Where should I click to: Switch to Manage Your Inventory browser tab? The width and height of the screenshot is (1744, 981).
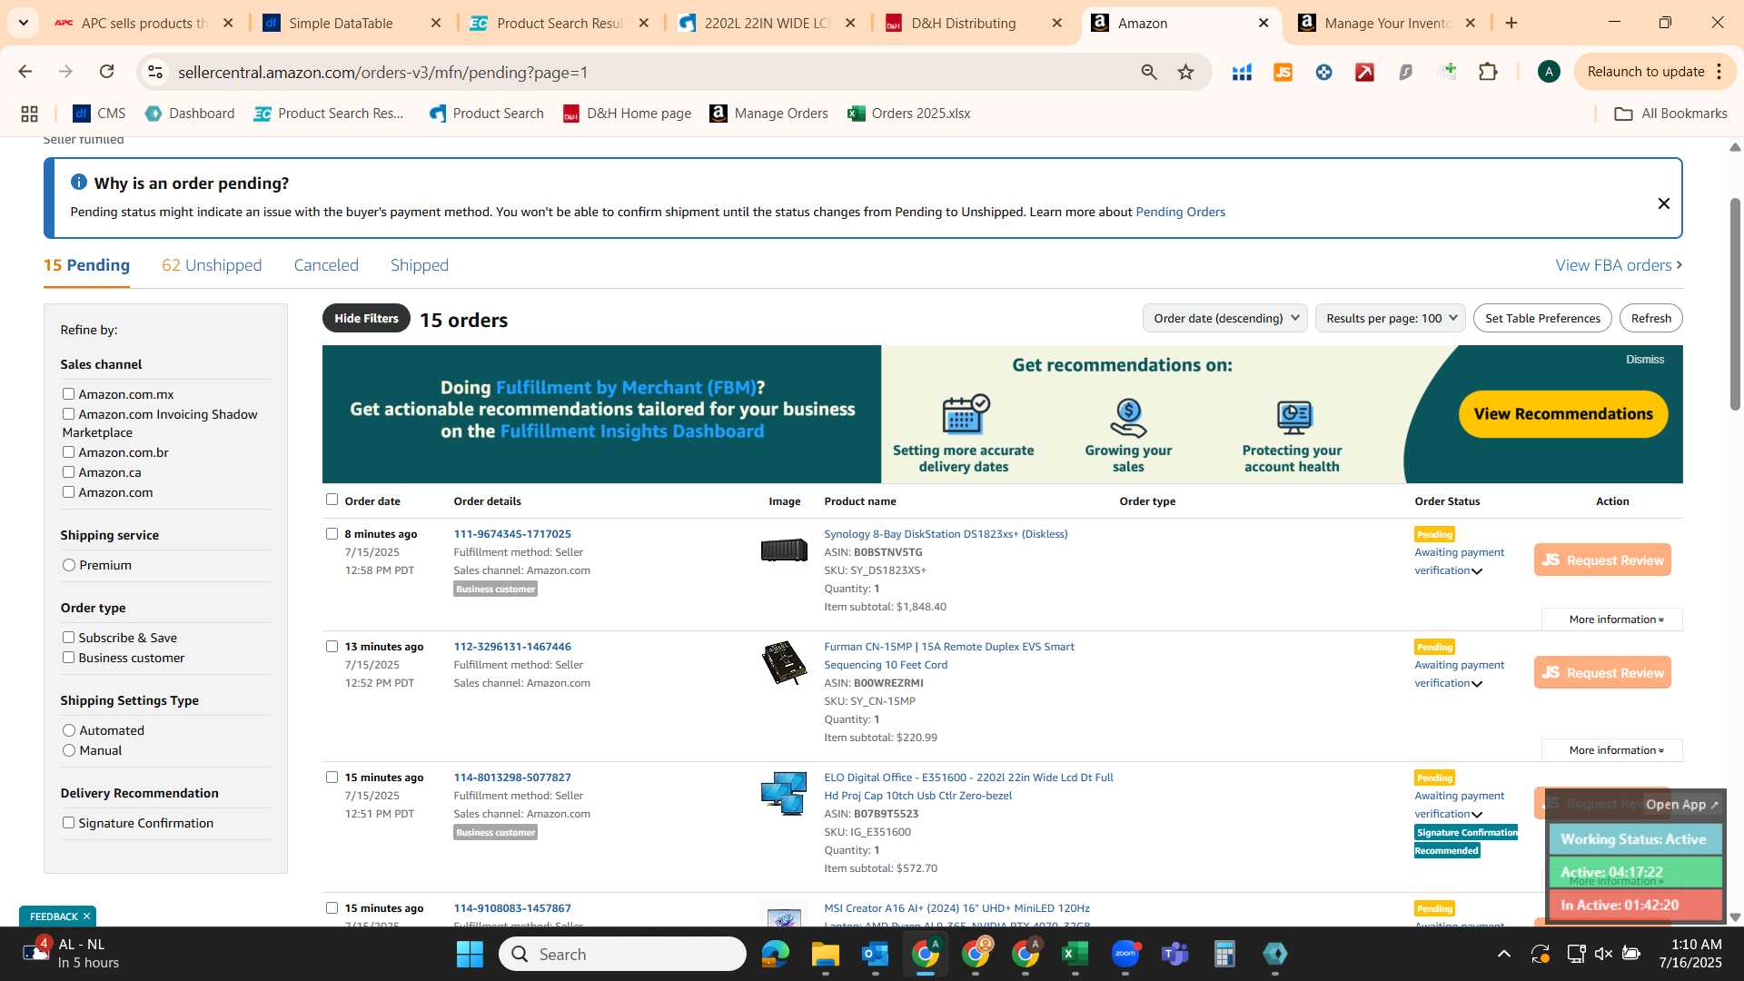coord(1386,23)
